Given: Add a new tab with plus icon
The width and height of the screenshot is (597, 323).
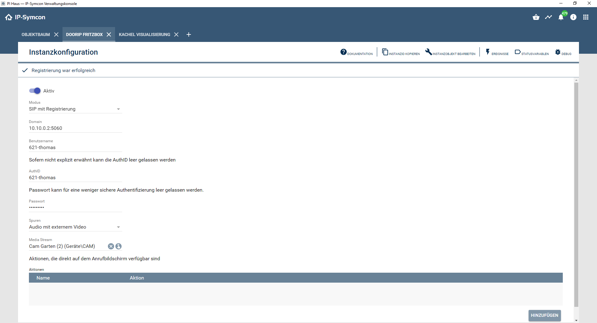Looking at the screenshot, I should (x=189, y=34).
